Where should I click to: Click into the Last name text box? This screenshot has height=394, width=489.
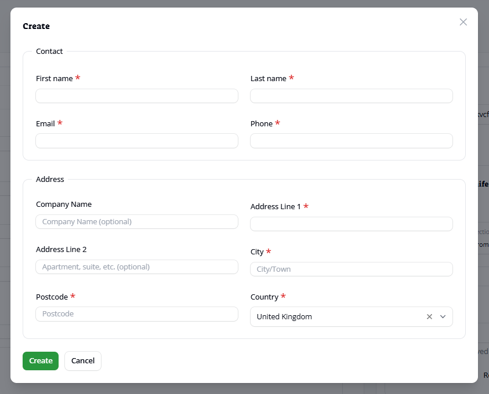351,96
